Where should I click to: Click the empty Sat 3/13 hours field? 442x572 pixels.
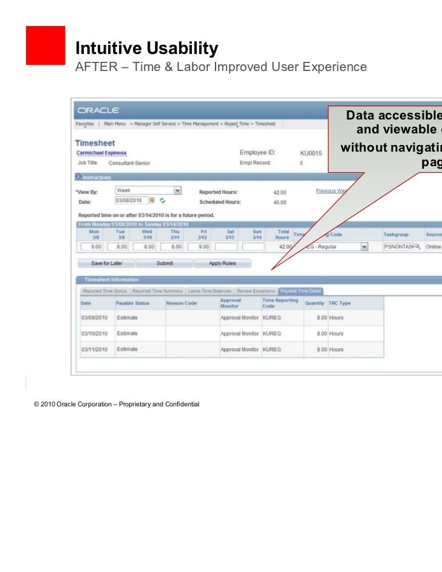click(226, 247)
